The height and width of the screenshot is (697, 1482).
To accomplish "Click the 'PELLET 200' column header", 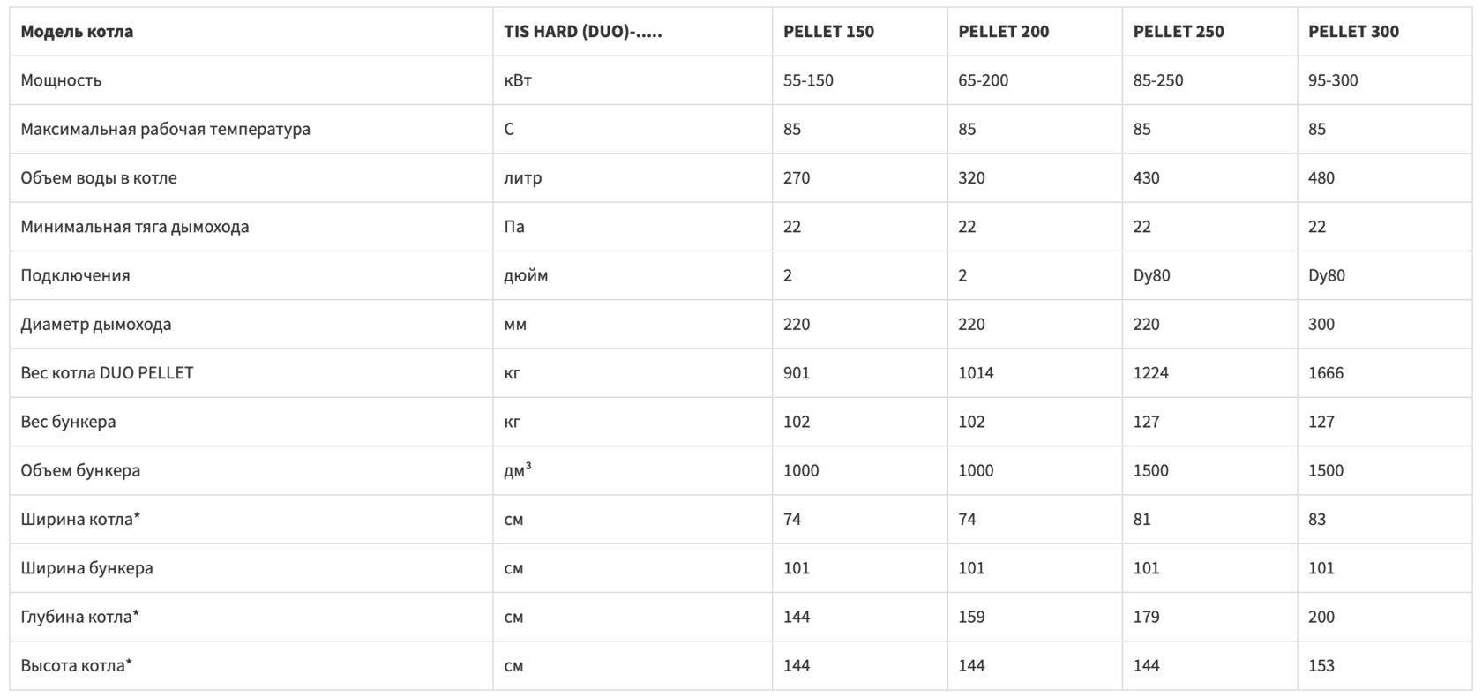I will click(x=1004, y=32).
